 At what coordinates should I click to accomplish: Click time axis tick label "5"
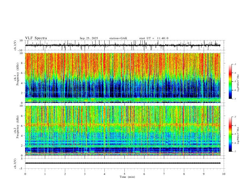124,174
